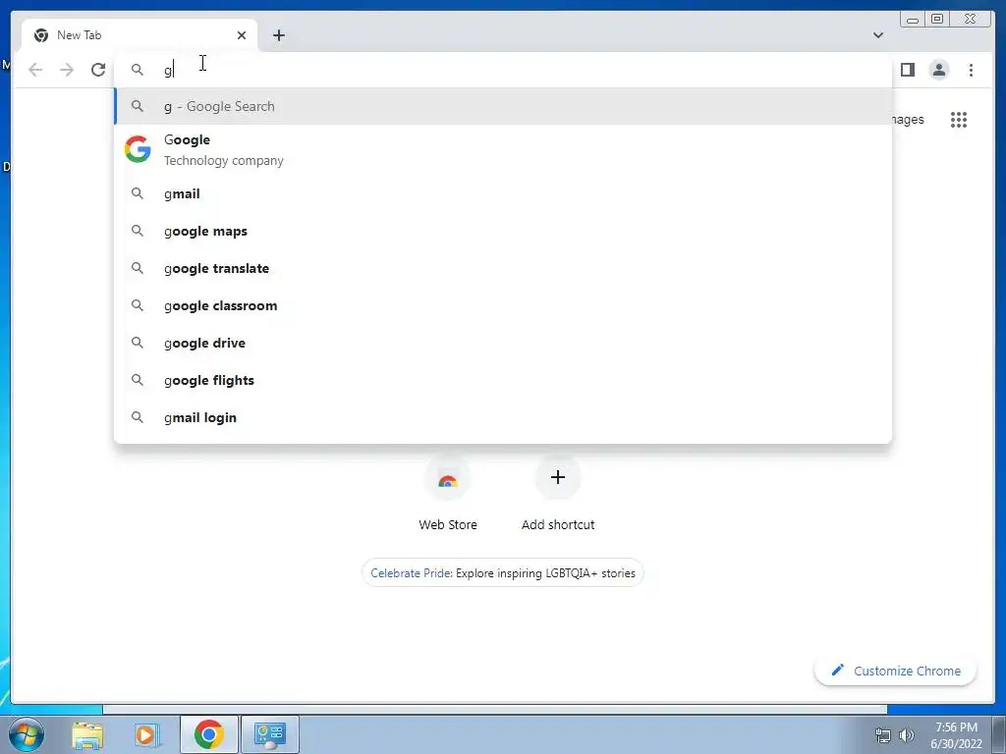Reload the current page
This screenshot has height=754, width=1006.
(98, 70)
